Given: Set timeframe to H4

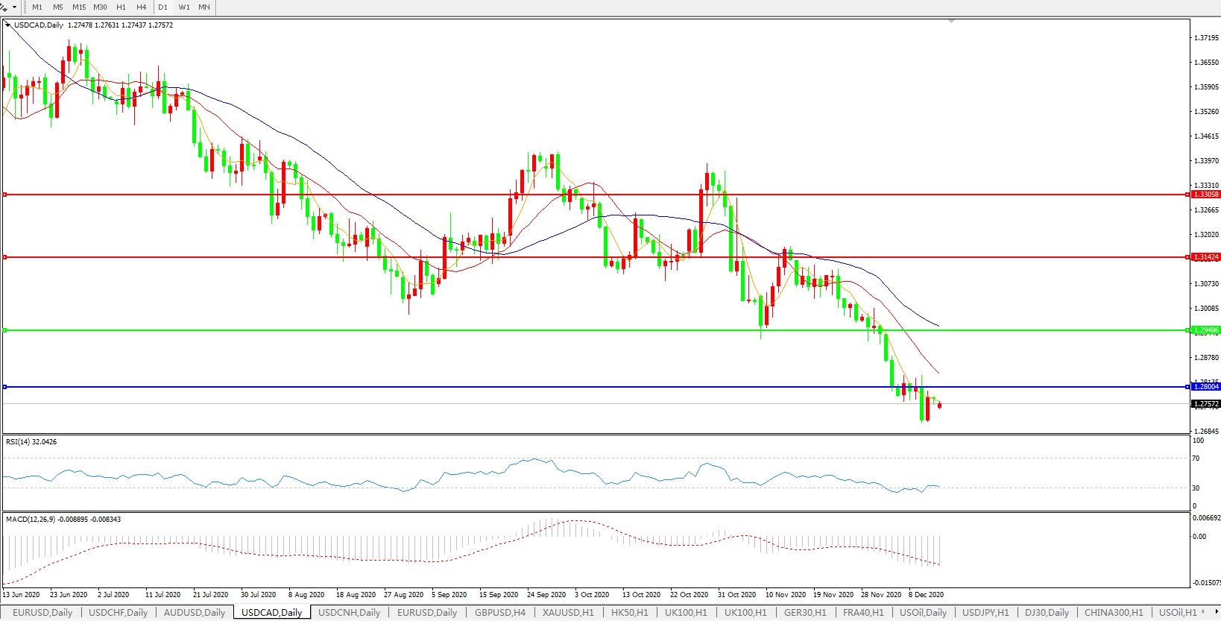Looking at the screenshot, I should (142, 7).
